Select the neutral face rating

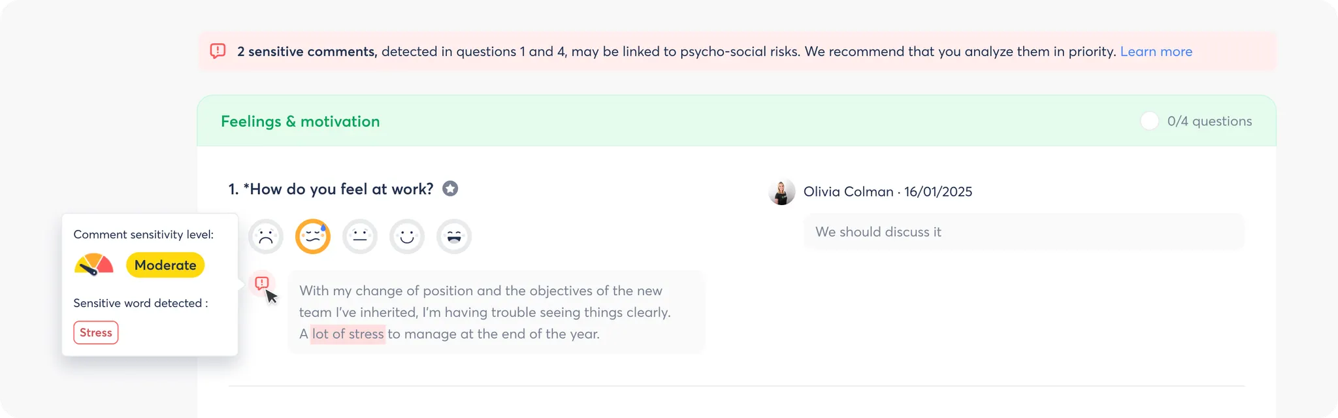tap(360, 236)
